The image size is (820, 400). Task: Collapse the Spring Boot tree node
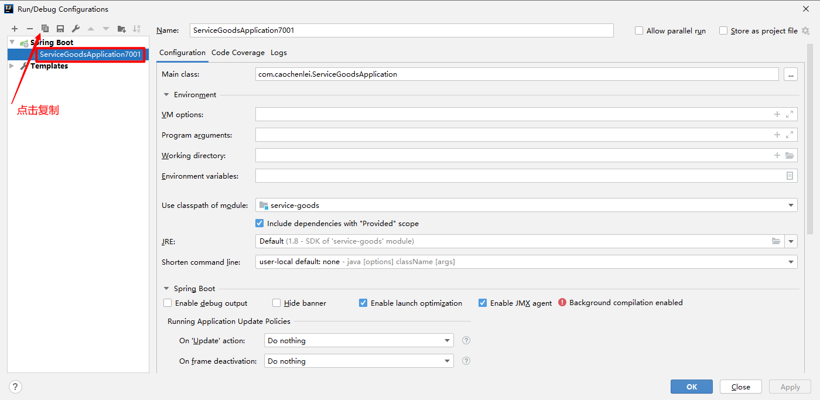click(12, 42)
